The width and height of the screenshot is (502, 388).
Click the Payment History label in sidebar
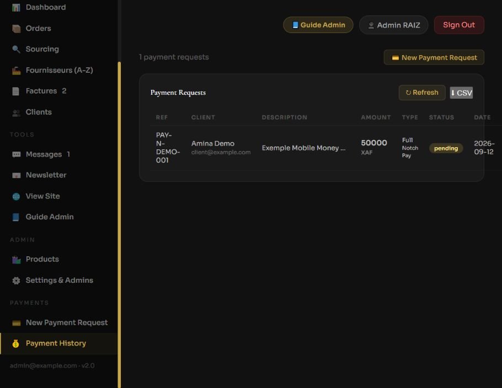coord(56,343)
